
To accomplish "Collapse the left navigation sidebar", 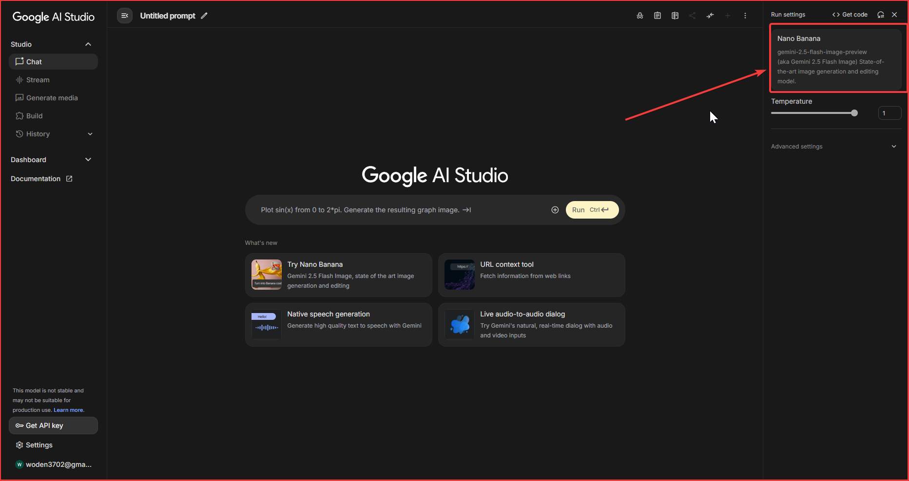I will (125, 16).
